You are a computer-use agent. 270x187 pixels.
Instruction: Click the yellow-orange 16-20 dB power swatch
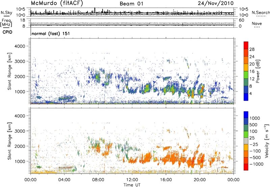point(246,67)
